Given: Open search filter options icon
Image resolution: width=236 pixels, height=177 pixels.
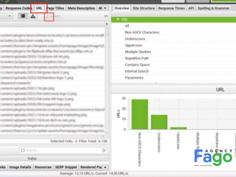Looking at the screenshot, I should pos(104,150).
